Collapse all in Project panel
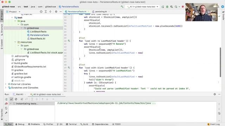225x126 pixels. click(x=50, y=12)
